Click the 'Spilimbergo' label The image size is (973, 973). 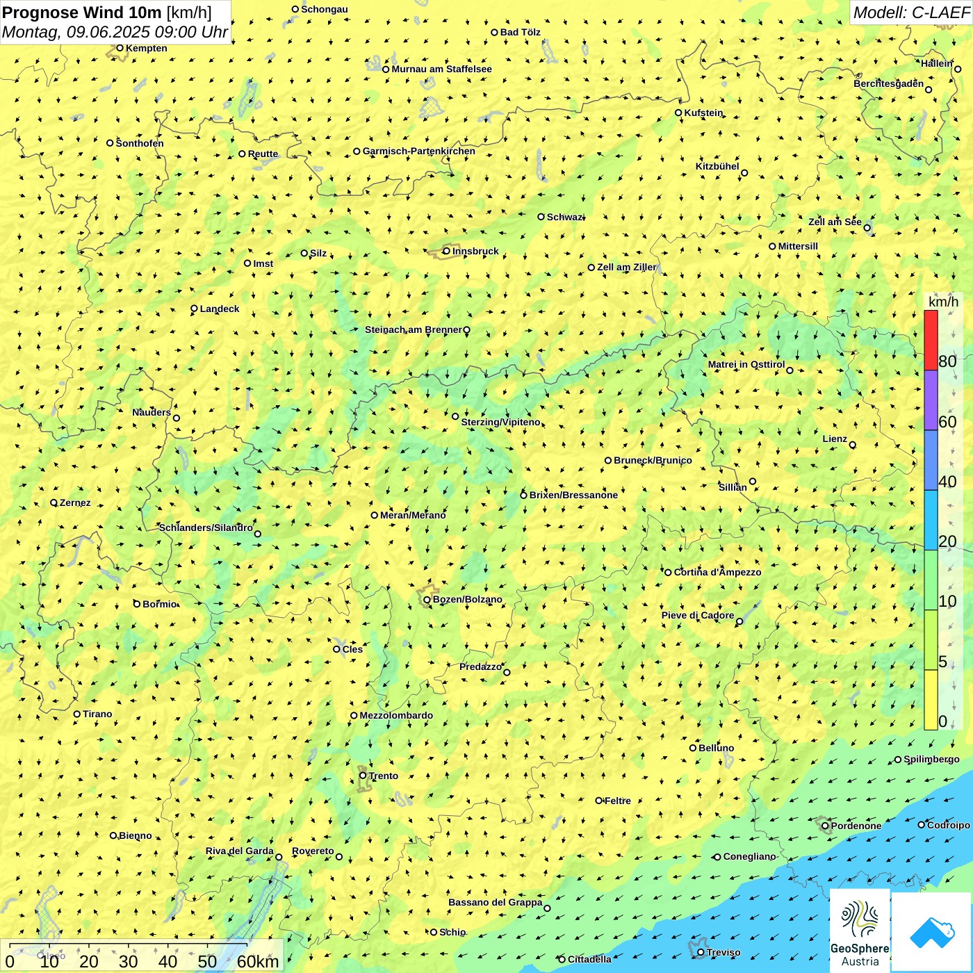coord(931,759)
